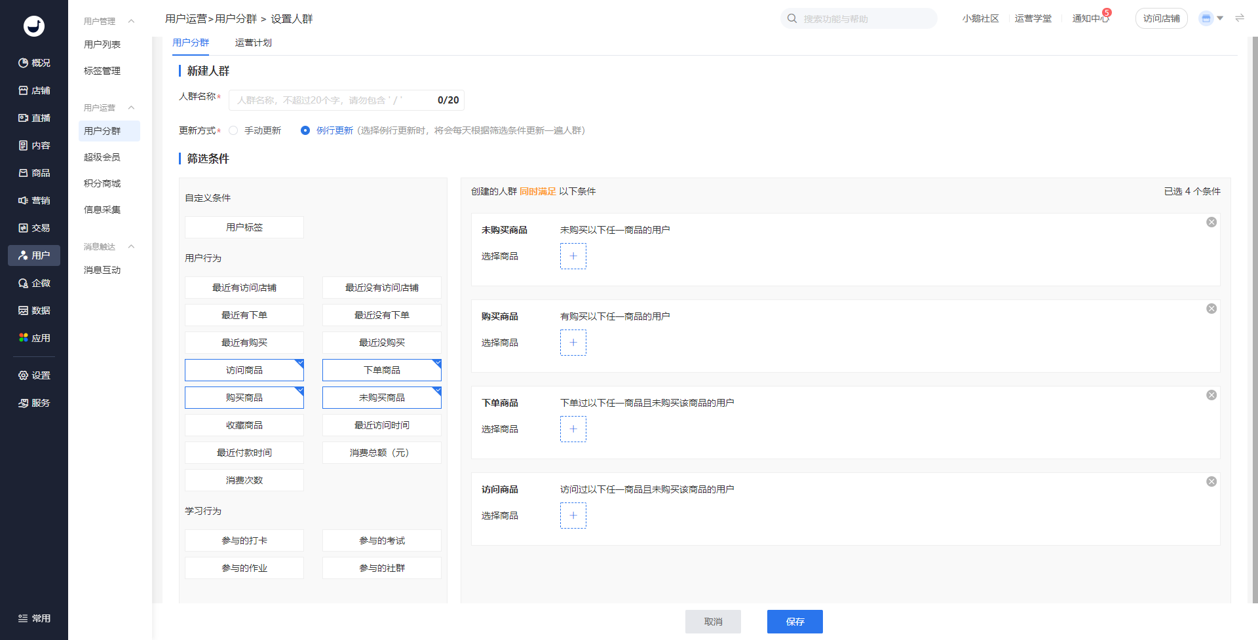Delete the 下单商品 condition card
The image size is (1258, 640).
pos(1211,395)
